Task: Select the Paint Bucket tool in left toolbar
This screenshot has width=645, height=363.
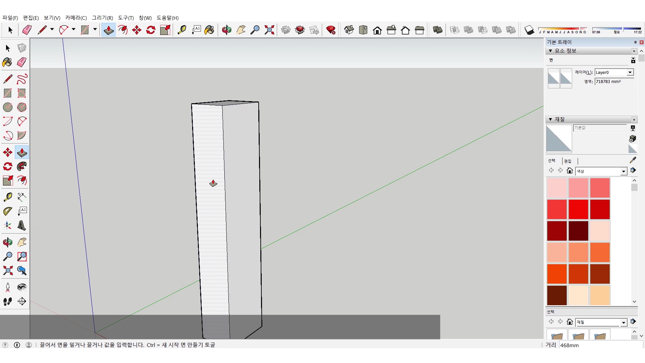Action: coord(7,62)
